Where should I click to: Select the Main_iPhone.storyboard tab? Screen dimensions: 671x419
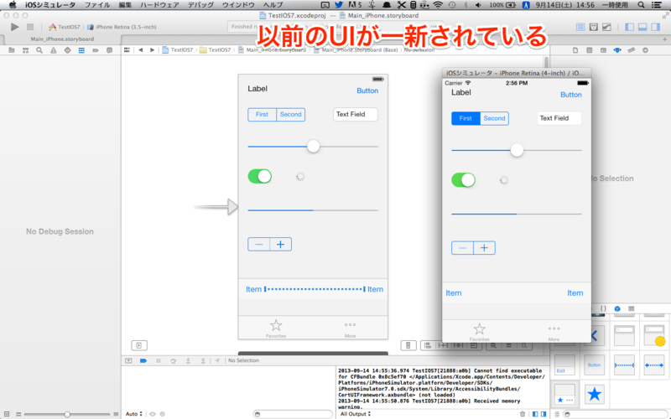(62, 39)
